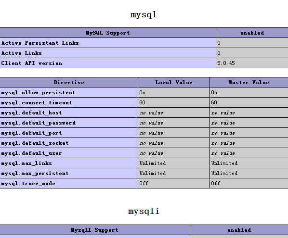
Task: Click the Active Persistent Links value 0
Action: 219,43
